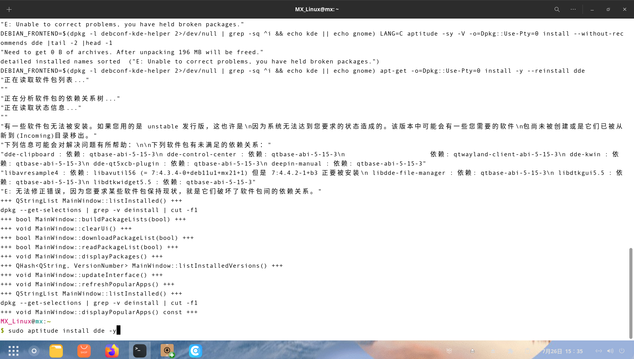Click the line starting 'detailed installed names sorted'
The image size is (634, 359).
click(190, 62)
